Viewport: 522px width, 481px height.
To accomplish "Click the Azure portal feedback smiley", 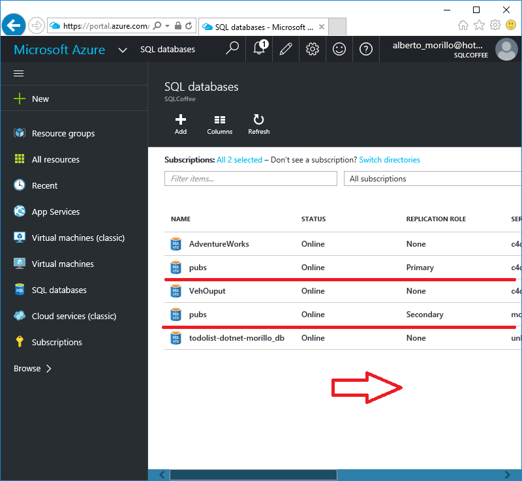I will tap(339, 49).
